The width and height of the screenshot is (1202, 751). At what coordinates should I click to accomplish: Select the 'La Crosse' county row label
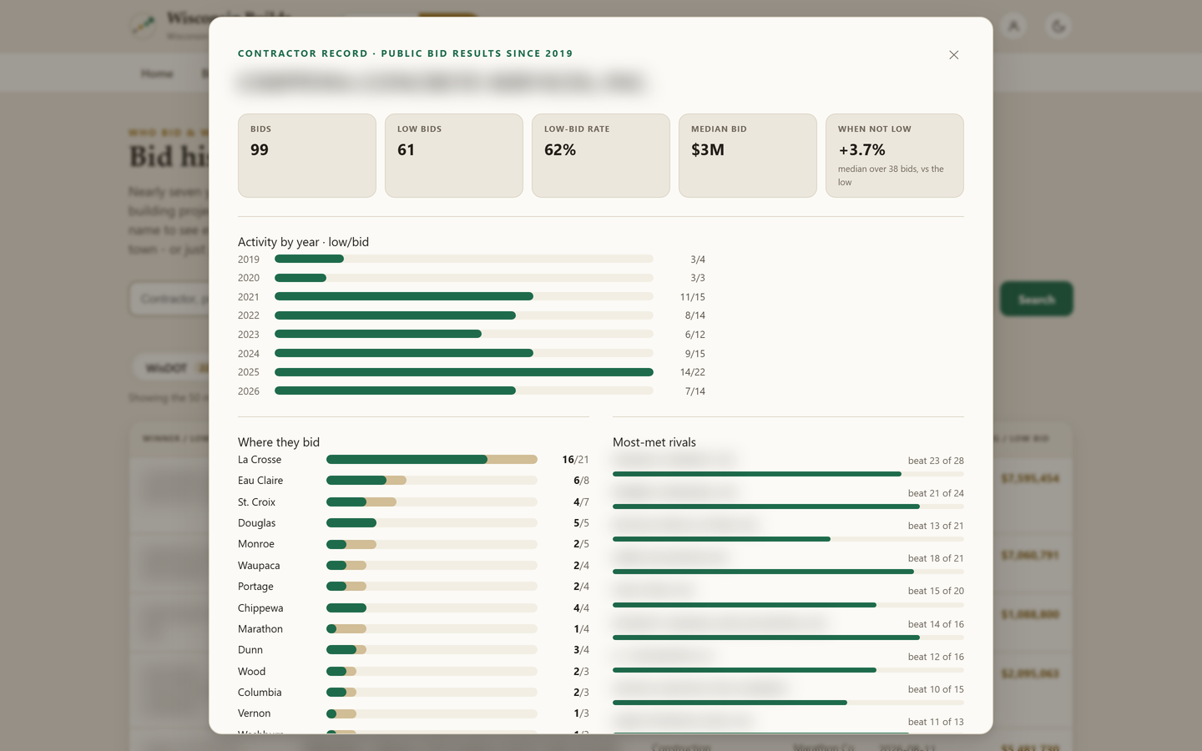[x=260, y=460]
